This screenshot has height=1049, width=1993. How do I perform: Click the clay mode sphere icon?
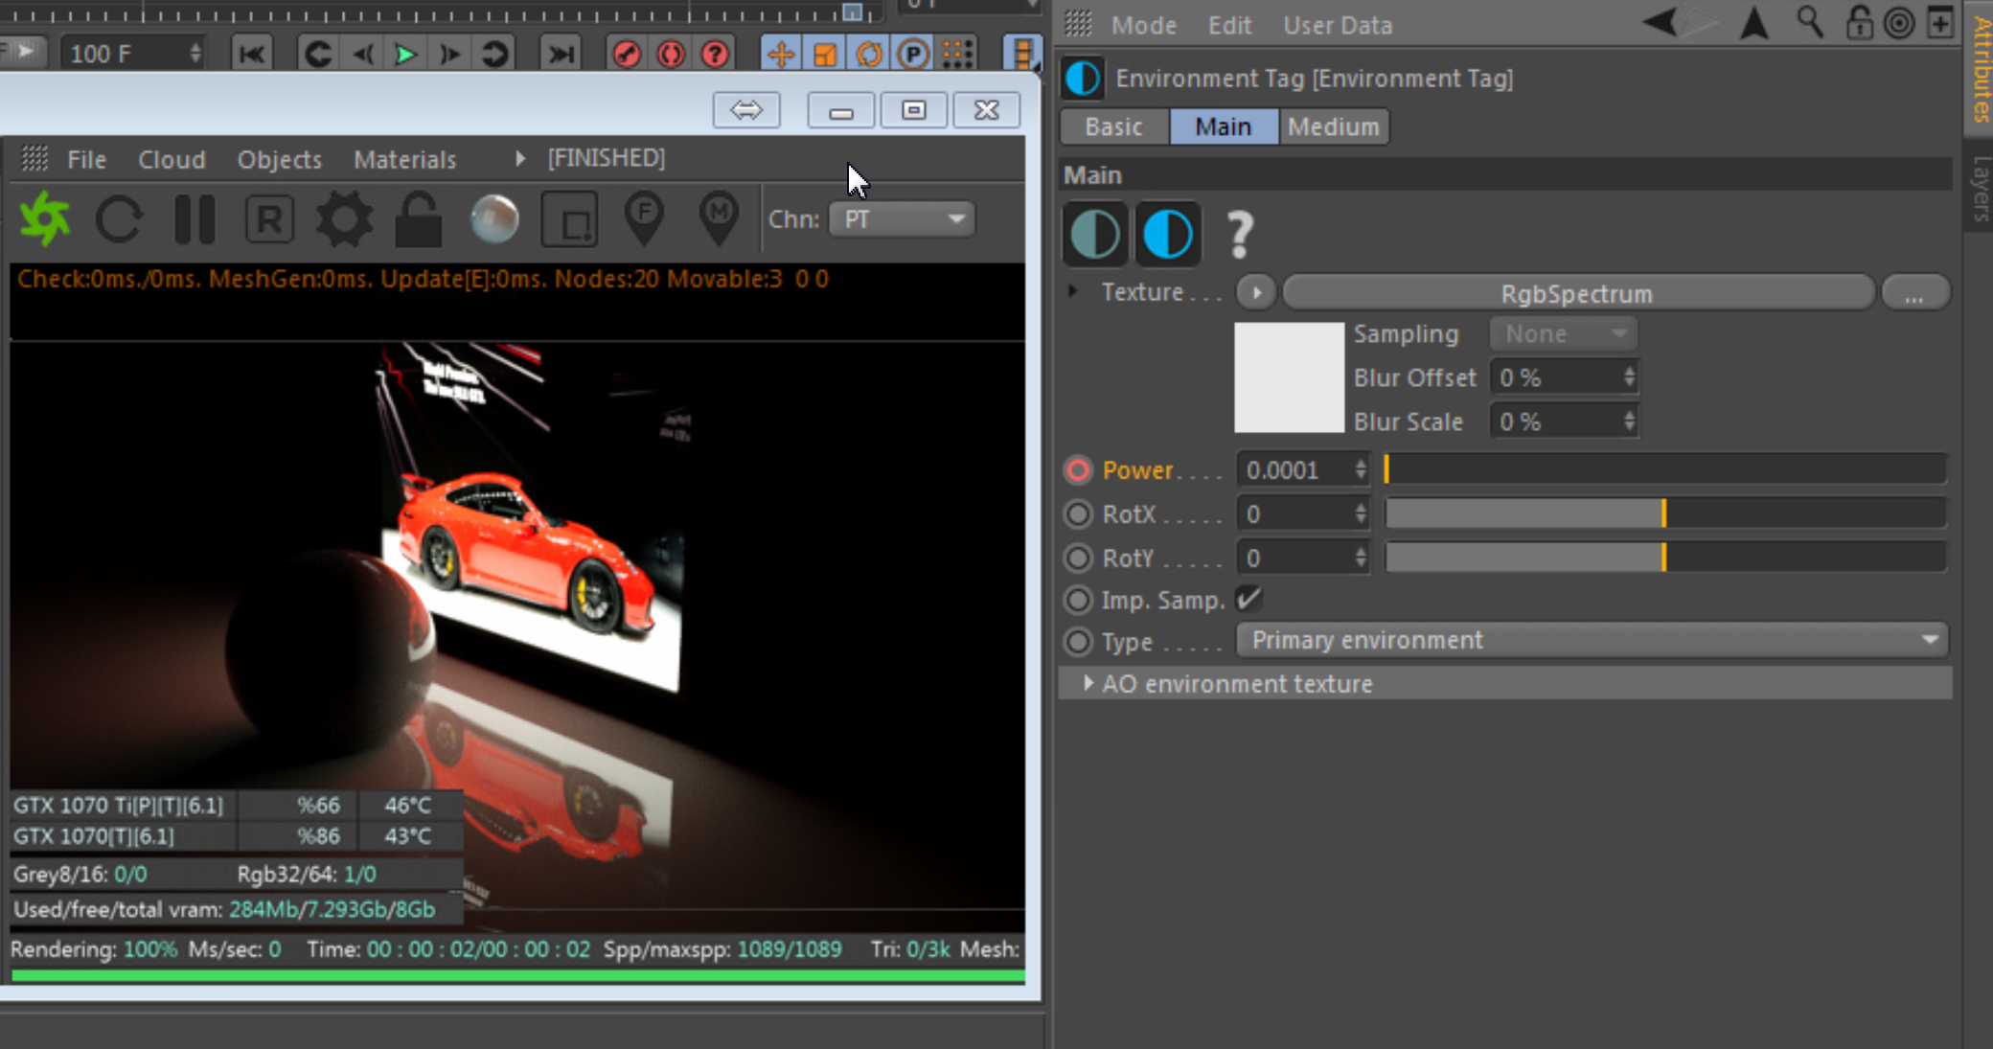494,219
